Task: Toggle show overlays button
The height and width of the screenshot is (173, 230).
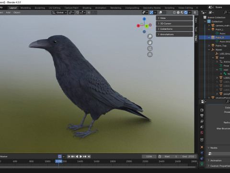Action: point(161,12)
